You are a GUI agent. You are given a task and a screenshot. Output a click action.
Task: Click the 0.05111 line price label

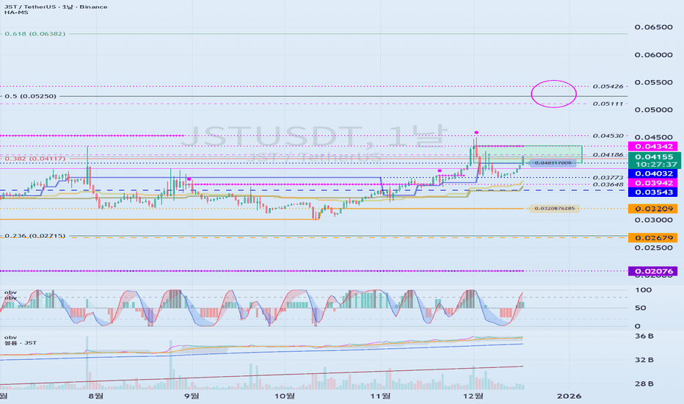608,104
